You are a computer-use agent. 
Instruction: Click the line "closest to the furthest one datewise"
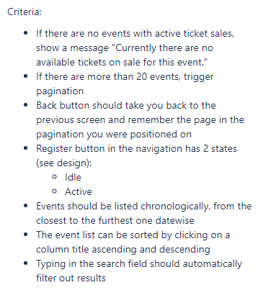pyautogui.click(x=115, y=220)
